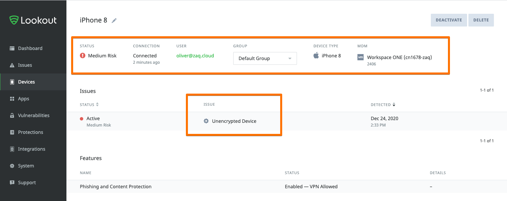This screenshot has height=201, width=507.
Task: Click the System gear icon
Action: click(12, 166)
